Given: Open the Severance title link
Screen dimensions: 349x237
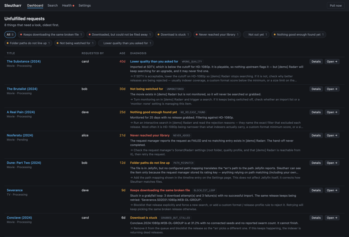Looking at the screenshot, I should click(15, 190).
